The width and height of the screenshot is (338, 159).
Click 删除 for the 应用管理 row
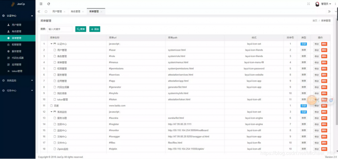(324, 81)
